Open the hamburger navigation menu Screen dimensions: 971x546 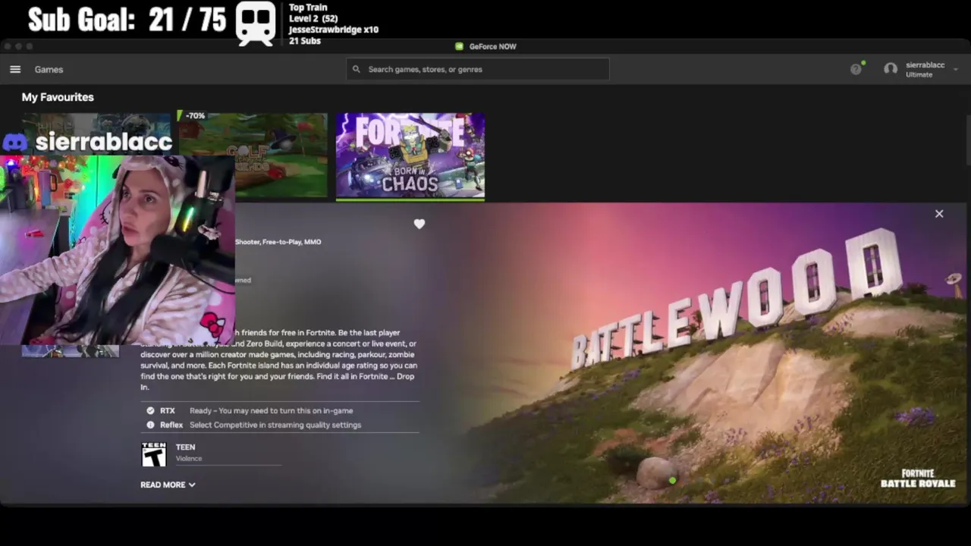tap(15, 69)
